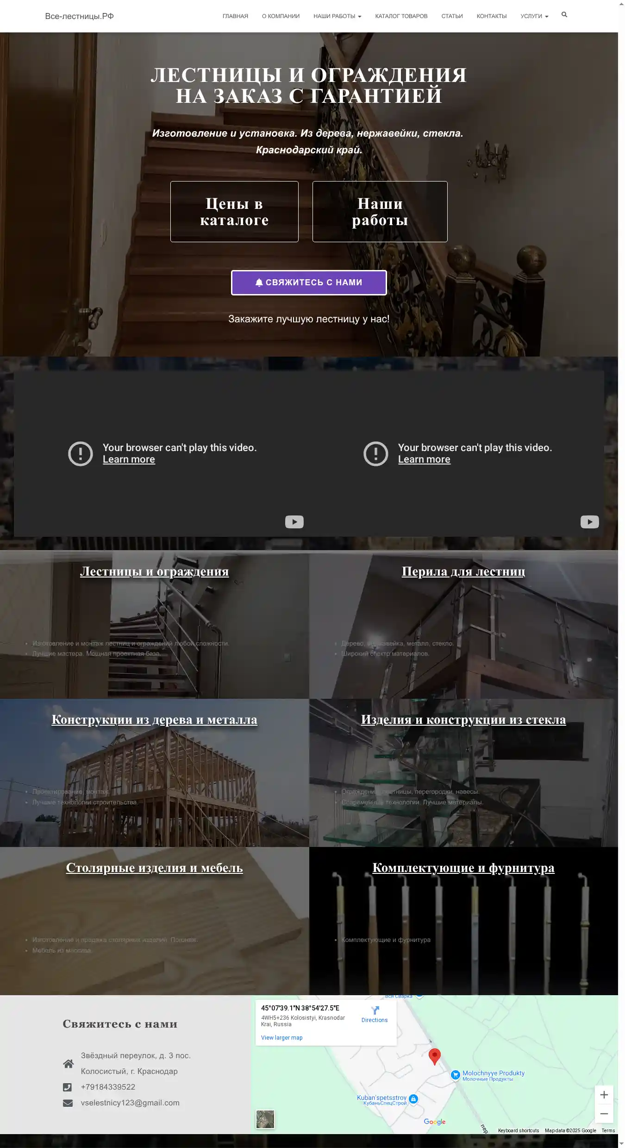The image size is (625, 1148).
Task: Follow the Комплектующие и фурнитура link
Action: click(x=463, y=868)
